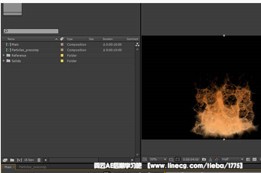Create a new composition icon
This screenshot has height=173, width=261.
point(19,160)
